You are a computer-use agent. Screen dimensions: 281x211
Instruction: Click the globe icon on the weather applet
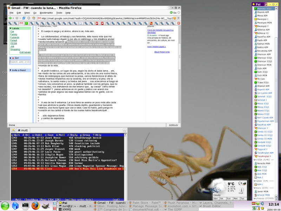coord(240,184)
